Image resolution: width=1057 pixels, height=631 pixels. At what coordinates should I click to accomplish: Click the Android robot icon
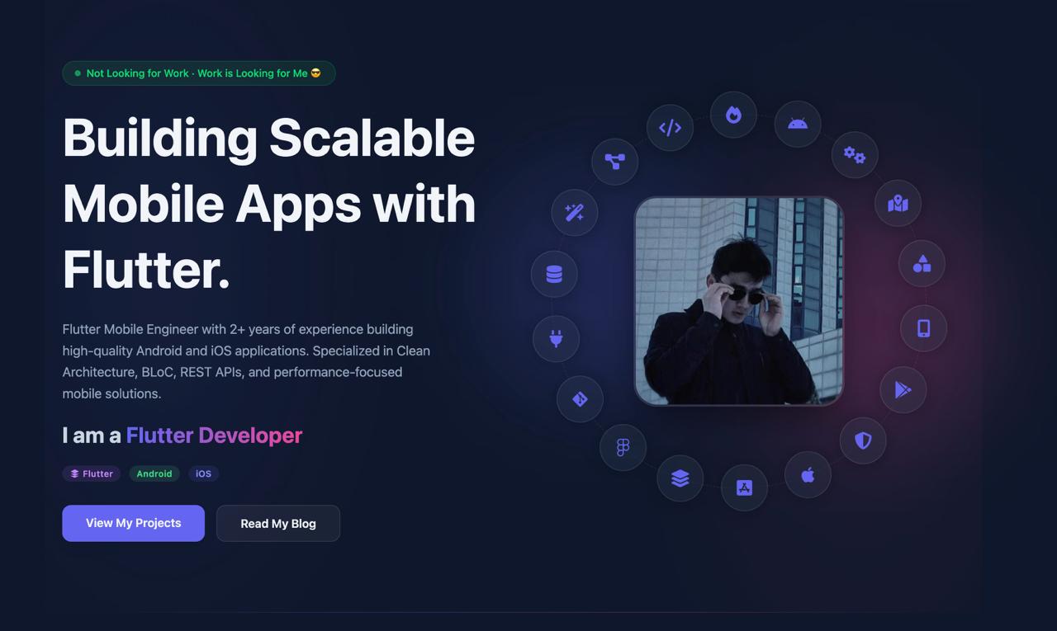(x=798, y=124)
